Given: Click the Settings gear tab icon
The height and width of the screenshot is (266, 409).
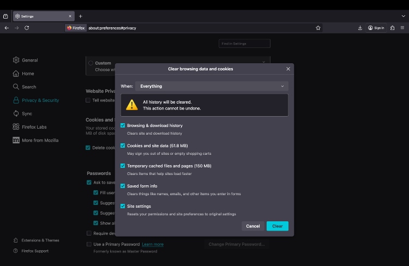Looking at the screenshot, I should [17, 16].
